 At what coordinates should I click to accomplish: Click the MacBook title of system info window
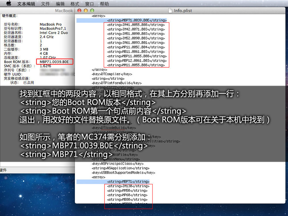click(64, 11)
